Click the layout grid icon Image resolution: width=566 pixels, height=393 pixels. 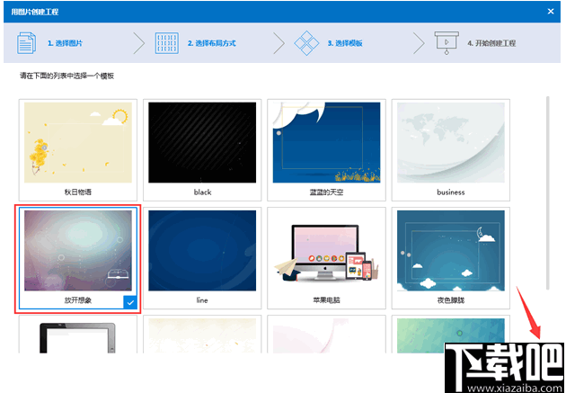[x=166, y=43]
